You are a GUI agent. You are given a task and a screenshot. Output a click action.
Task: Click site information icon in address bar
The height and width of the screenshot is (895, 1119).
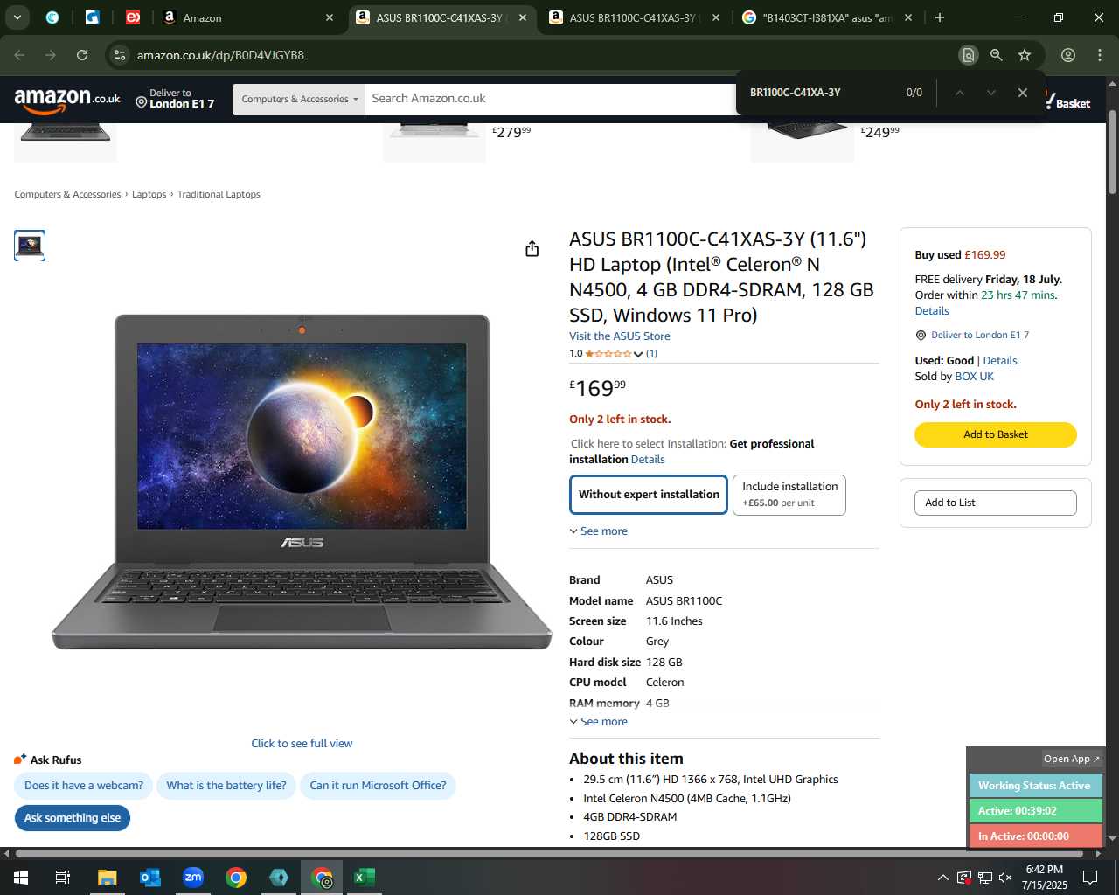[x=120, y=55]
